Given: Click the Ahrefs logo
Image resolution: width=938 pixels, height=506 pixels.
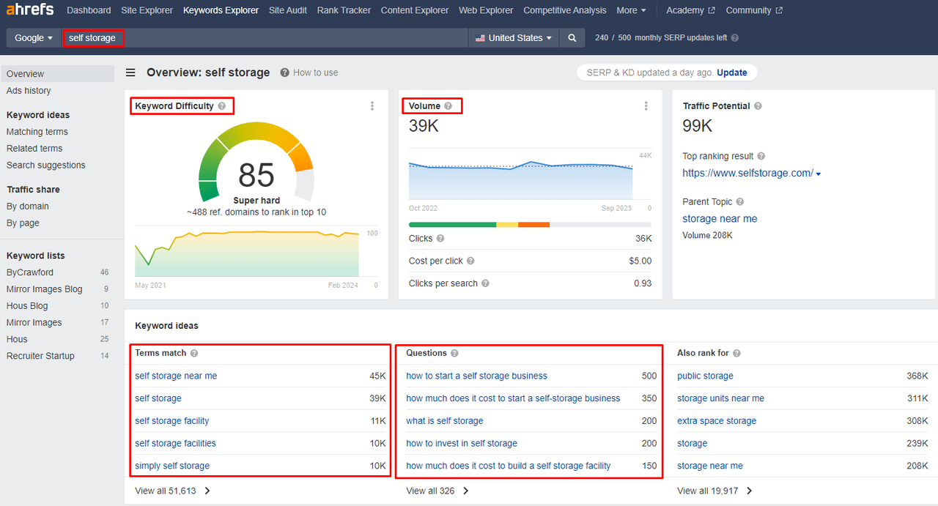Looking at the screenshot, I should click(29, 10).
